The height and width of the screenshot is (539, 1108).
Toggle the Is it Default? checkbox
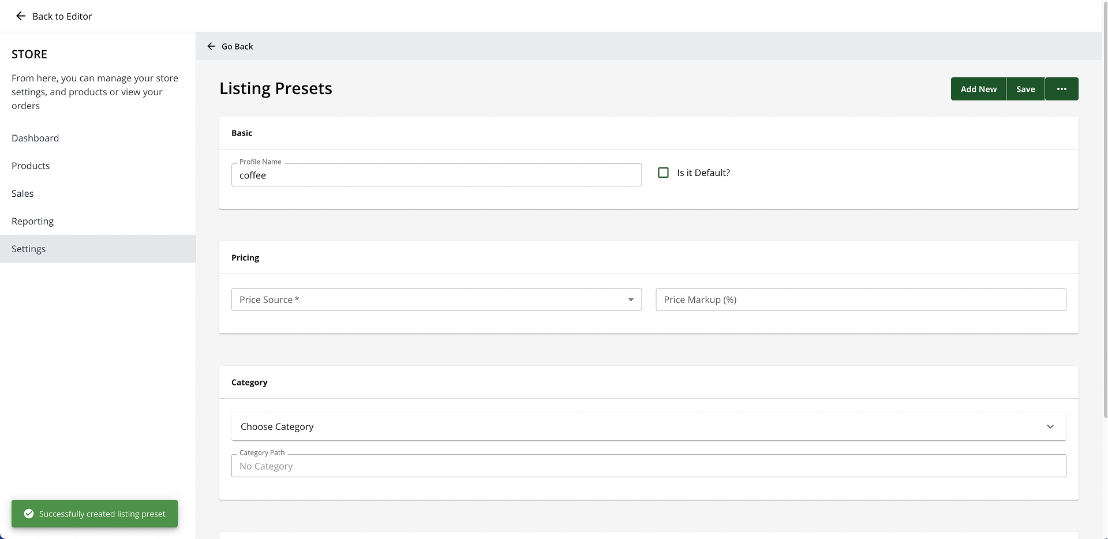tap(664, 173)
